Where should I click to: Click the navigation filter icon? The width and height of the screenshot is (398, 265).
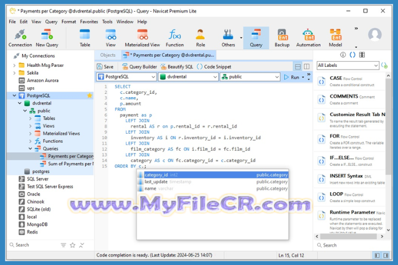[x=63, y=245]
